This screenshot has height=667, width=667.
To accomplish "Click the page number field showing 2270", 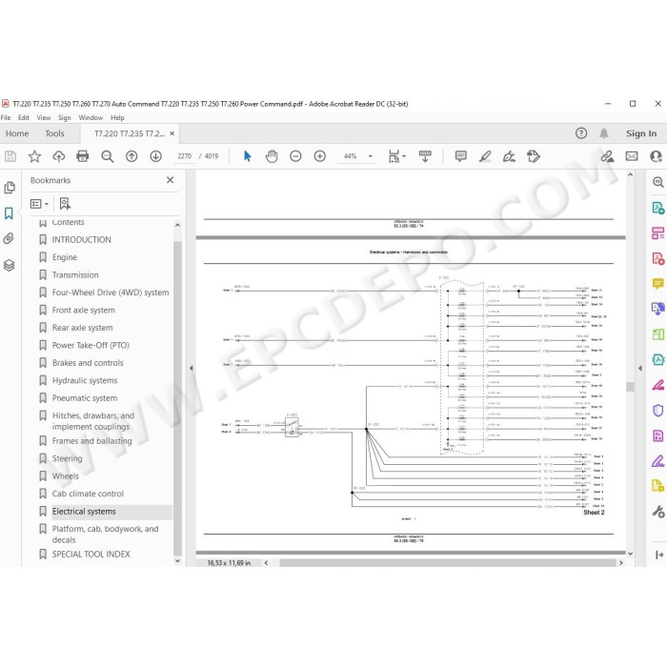I will coord(184,156).
